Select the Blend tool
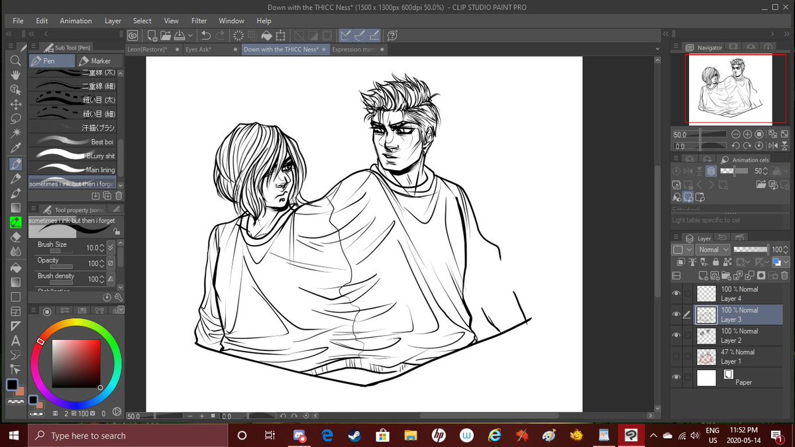The width and height of the screenshot is (795, 447). point(16,252)
